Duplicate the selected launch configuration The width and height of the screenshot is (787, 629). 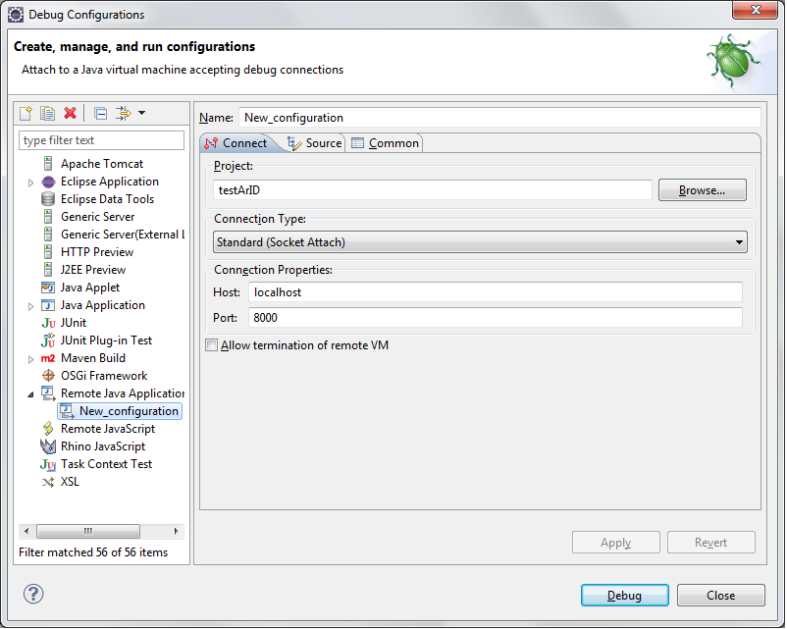[47, 114]
